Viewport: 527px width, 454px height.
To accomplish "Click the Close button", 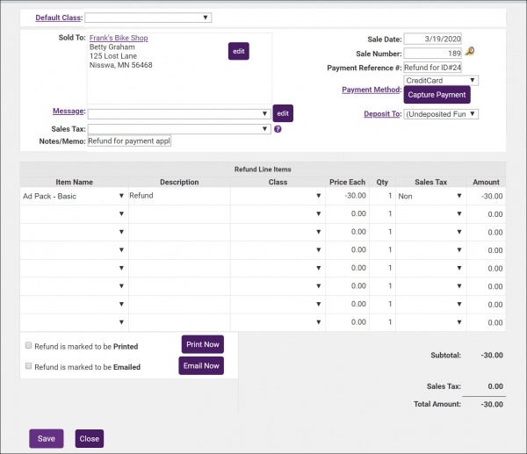I will 89,438.
